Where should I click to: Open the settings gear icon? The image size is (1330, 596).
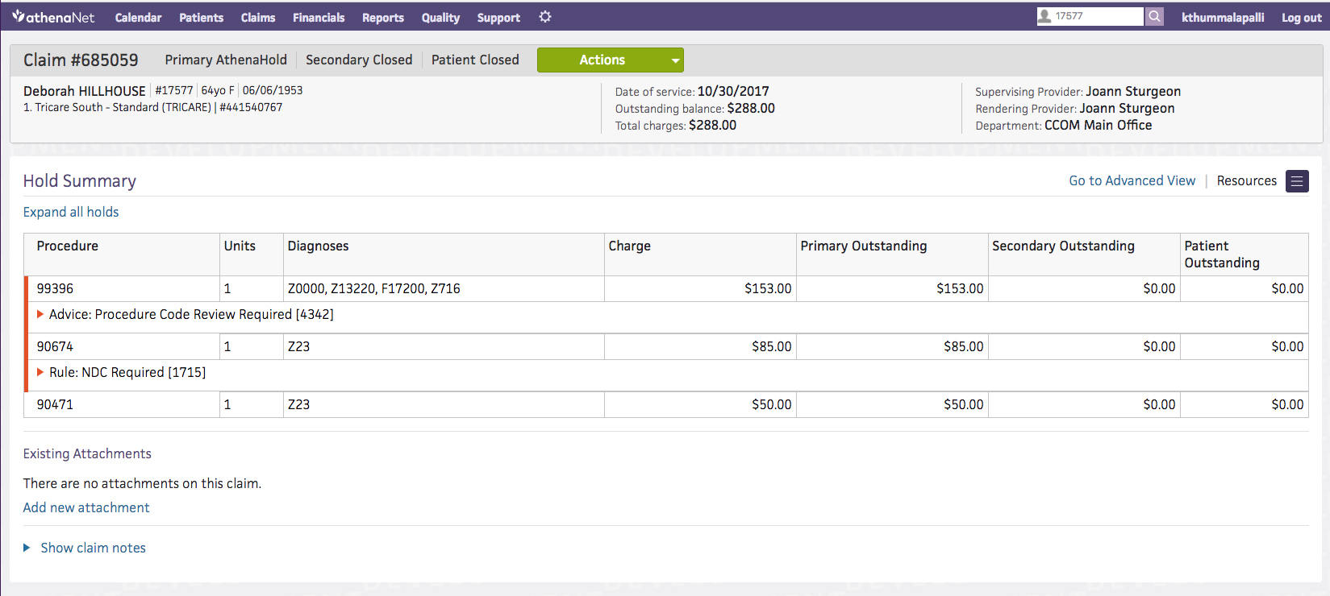[x=545, y=17]
